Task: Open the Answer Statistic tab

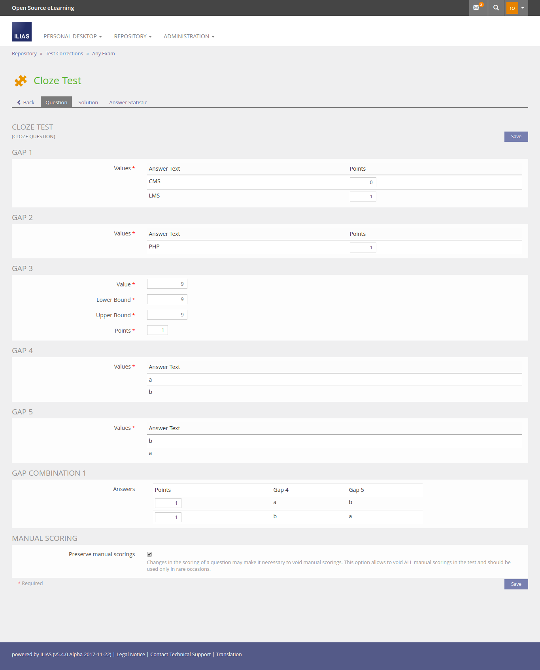Action: click(128, 102)
